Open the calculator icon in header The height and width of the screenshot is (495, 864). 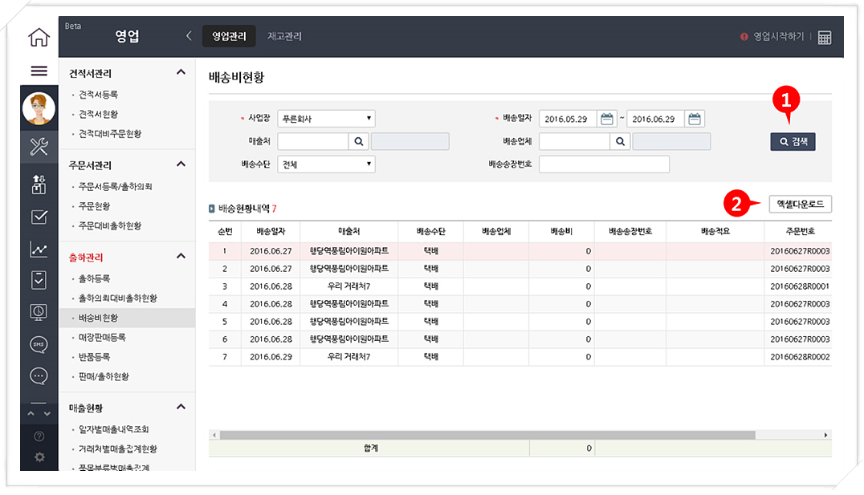pyautogui.click(x=825, y=38)
